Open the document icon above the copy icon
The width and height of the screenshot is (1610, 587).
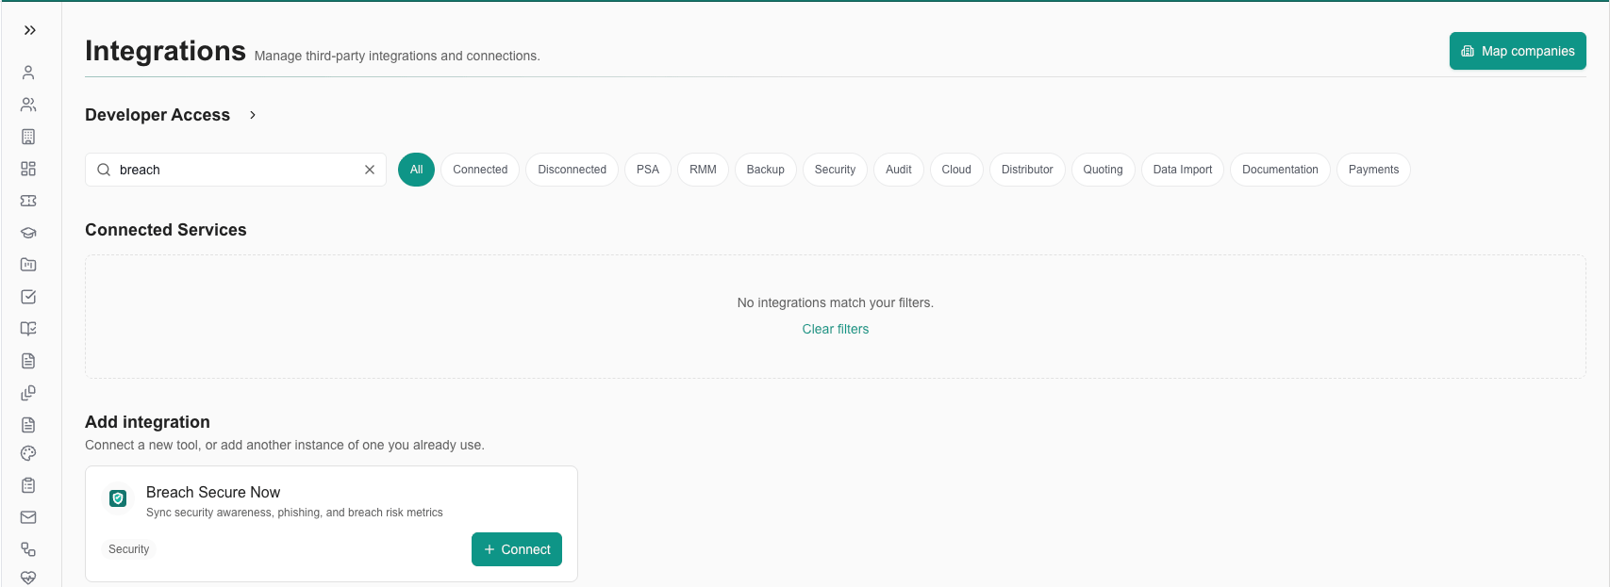point(28,361)
